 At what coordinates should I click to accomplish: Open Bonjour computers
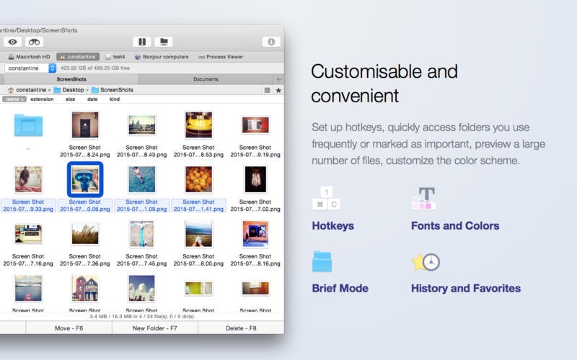point(162,57)
